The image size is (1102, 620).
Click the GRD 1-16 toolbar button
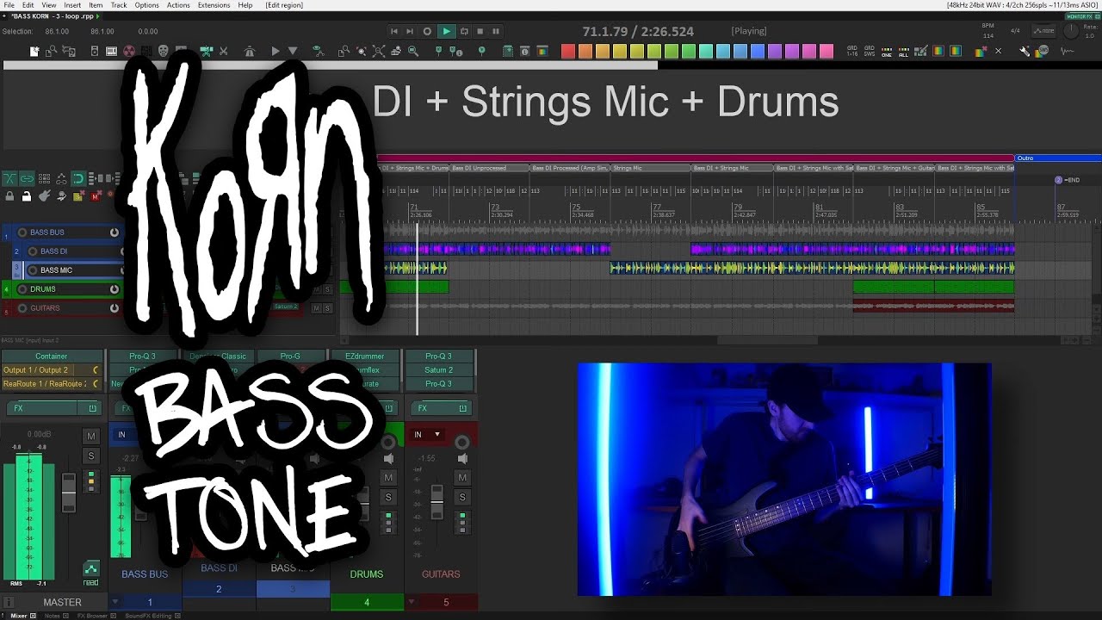click(x=852, y=52)
